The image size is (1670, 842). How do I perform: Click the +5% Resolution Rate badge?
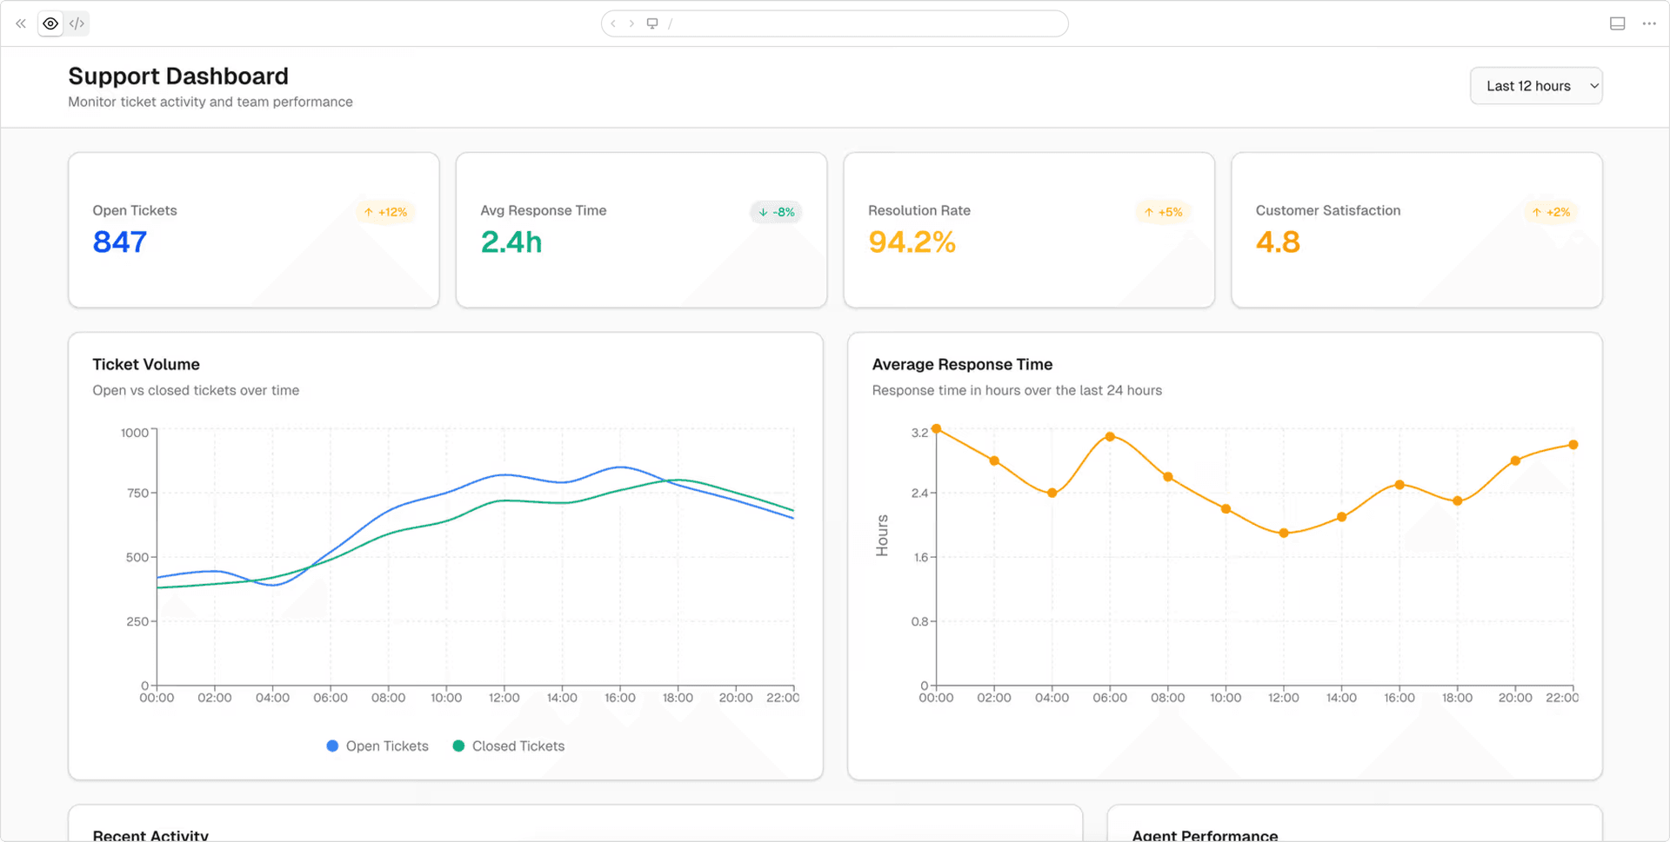point(1163,212)
